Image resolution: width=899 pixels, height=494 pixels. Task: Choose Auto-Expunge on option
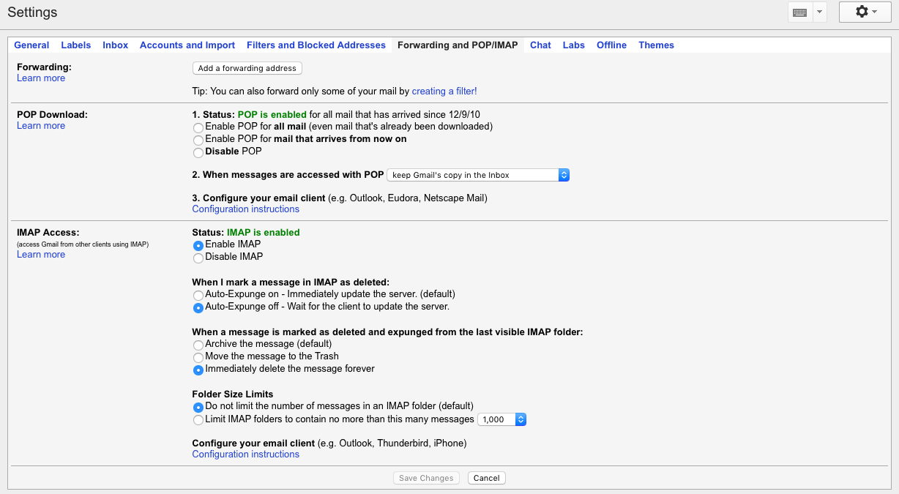[x=198, y=295]
